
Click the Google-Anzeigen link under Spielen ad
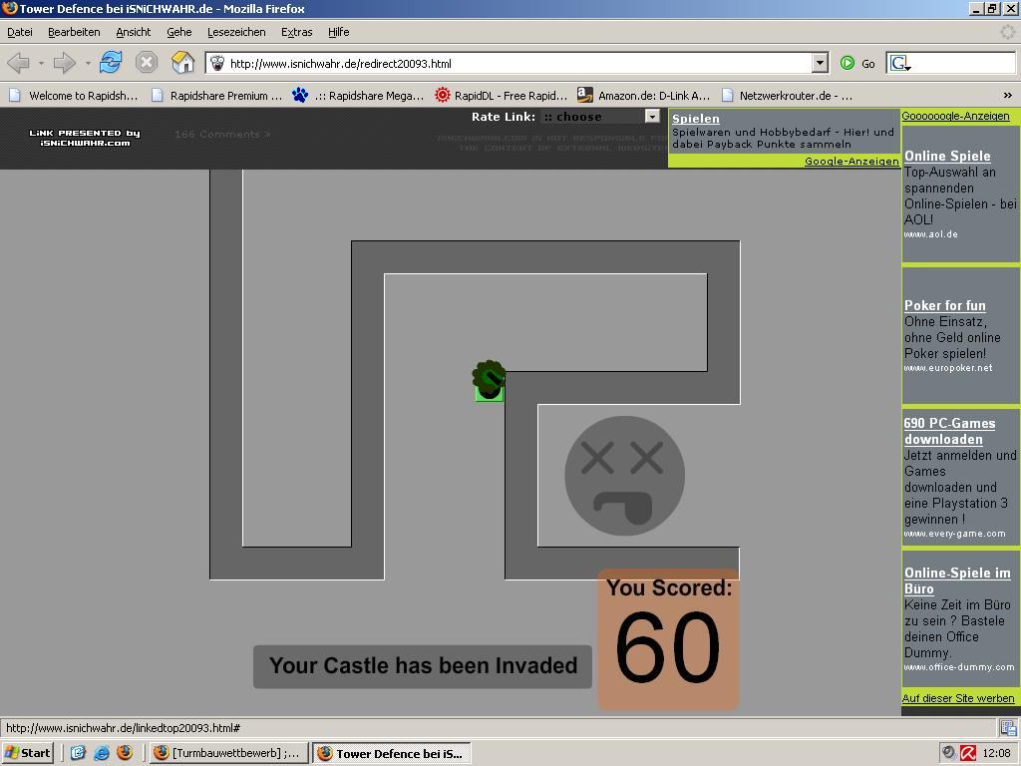click(x=851, y=161)
